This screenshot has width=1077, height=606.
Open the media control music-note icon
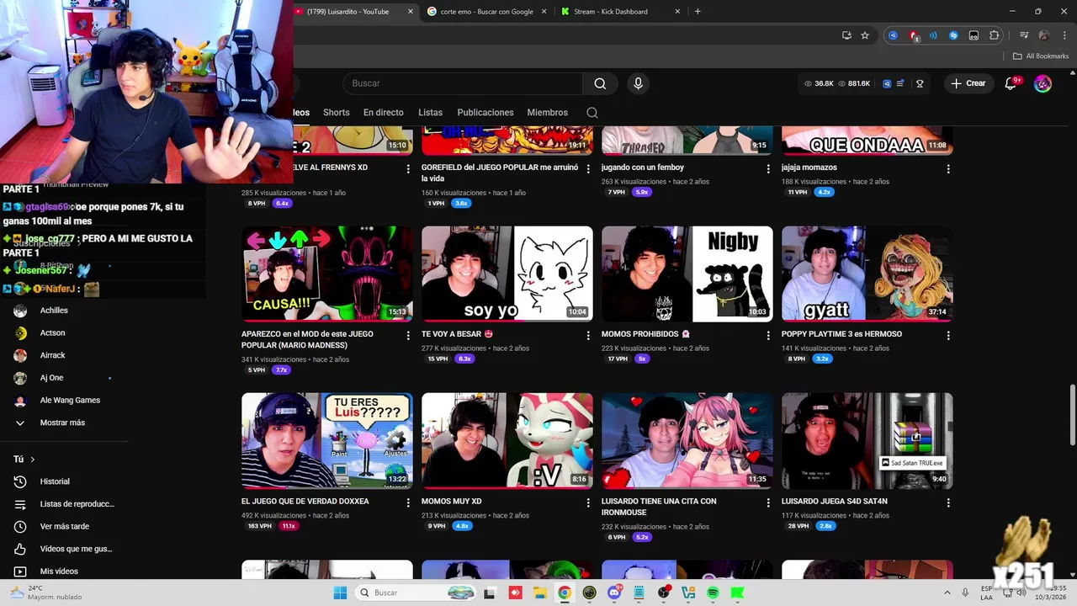tap(1024, 35)
